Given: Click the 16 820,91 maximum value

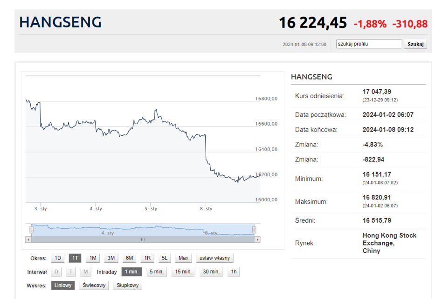Looking at the screenshot, I should pos(377,198).
